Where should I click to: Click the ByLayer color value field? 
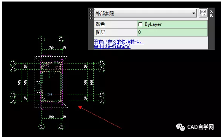[172, 24]
